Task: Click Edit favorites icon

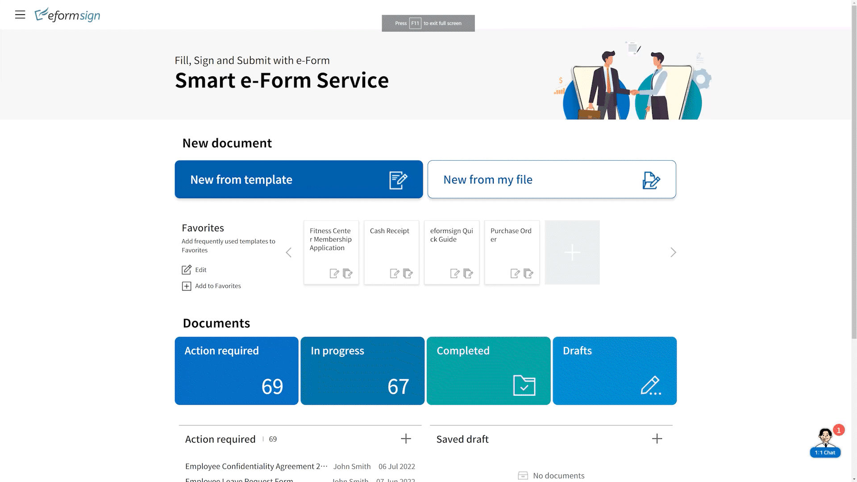Action: point(187,270)
